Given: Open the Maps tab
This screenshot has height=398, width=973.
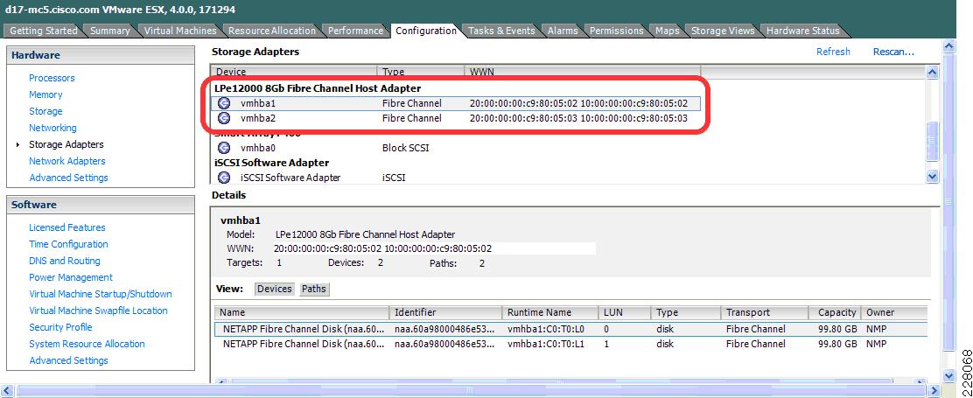Looking at the screenshot, I should click(667, 31).
